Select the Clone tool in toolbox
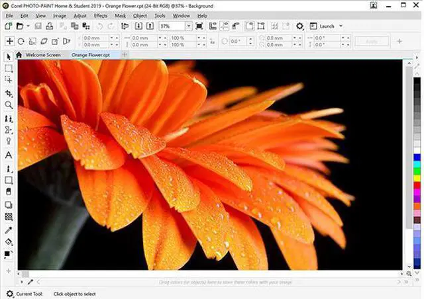Screen dimensions: 424x299 point(9,118)
